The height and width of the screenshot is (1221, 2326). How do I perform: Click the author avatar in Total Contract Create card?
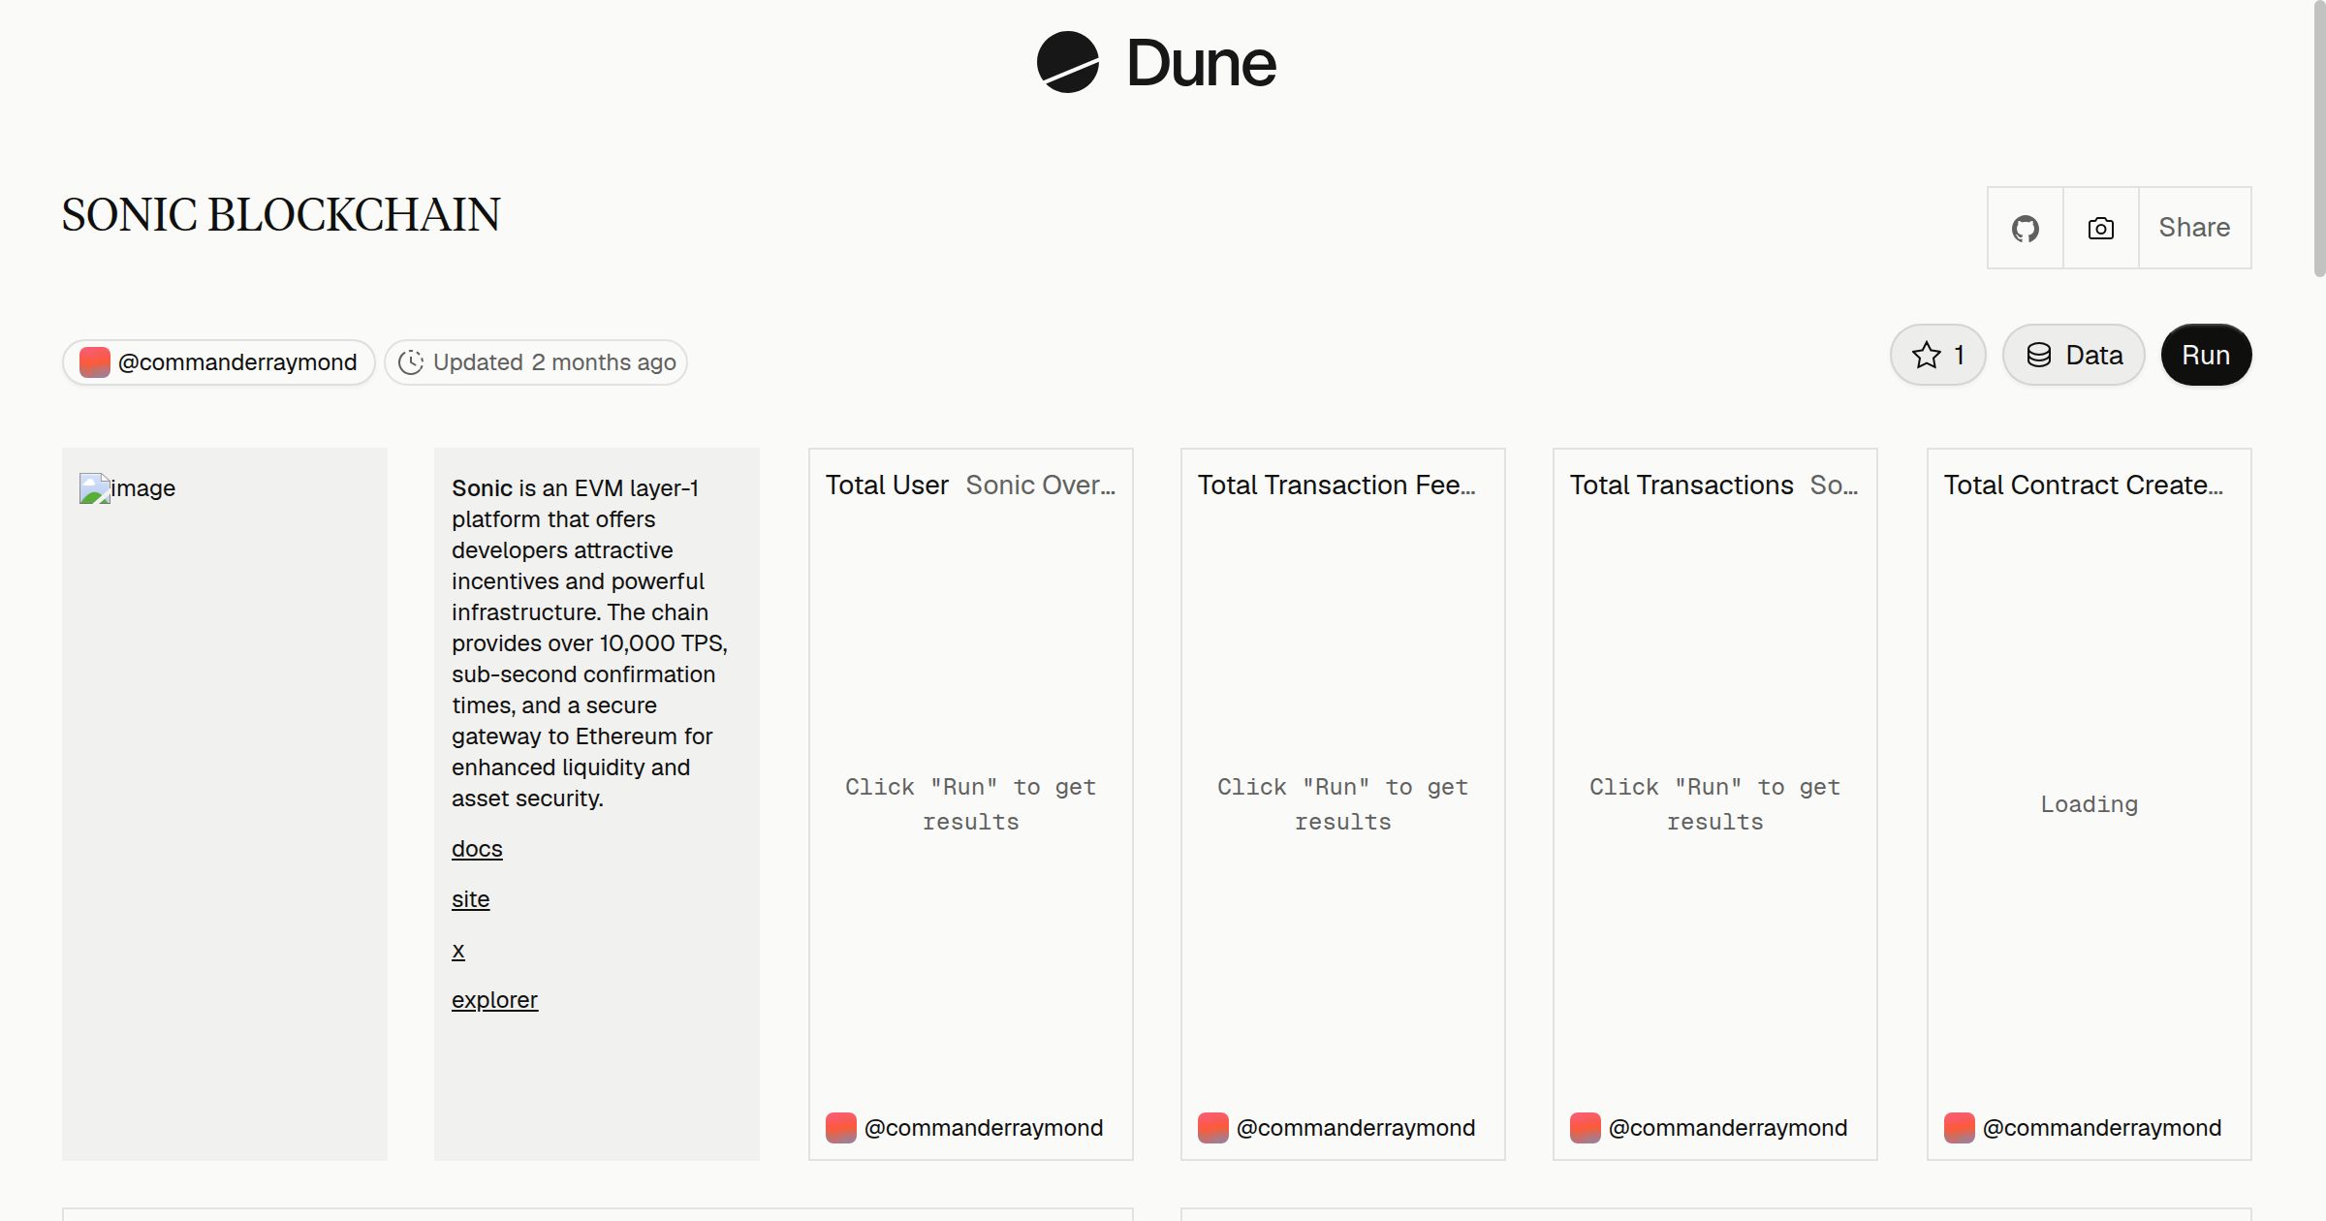[1960, 1128]
